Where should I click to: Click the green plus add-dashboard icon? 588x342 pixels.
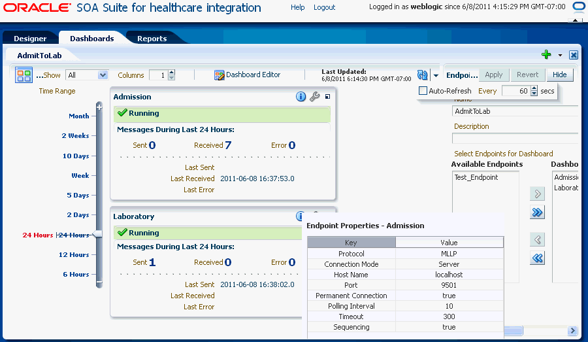coord(547,55)
